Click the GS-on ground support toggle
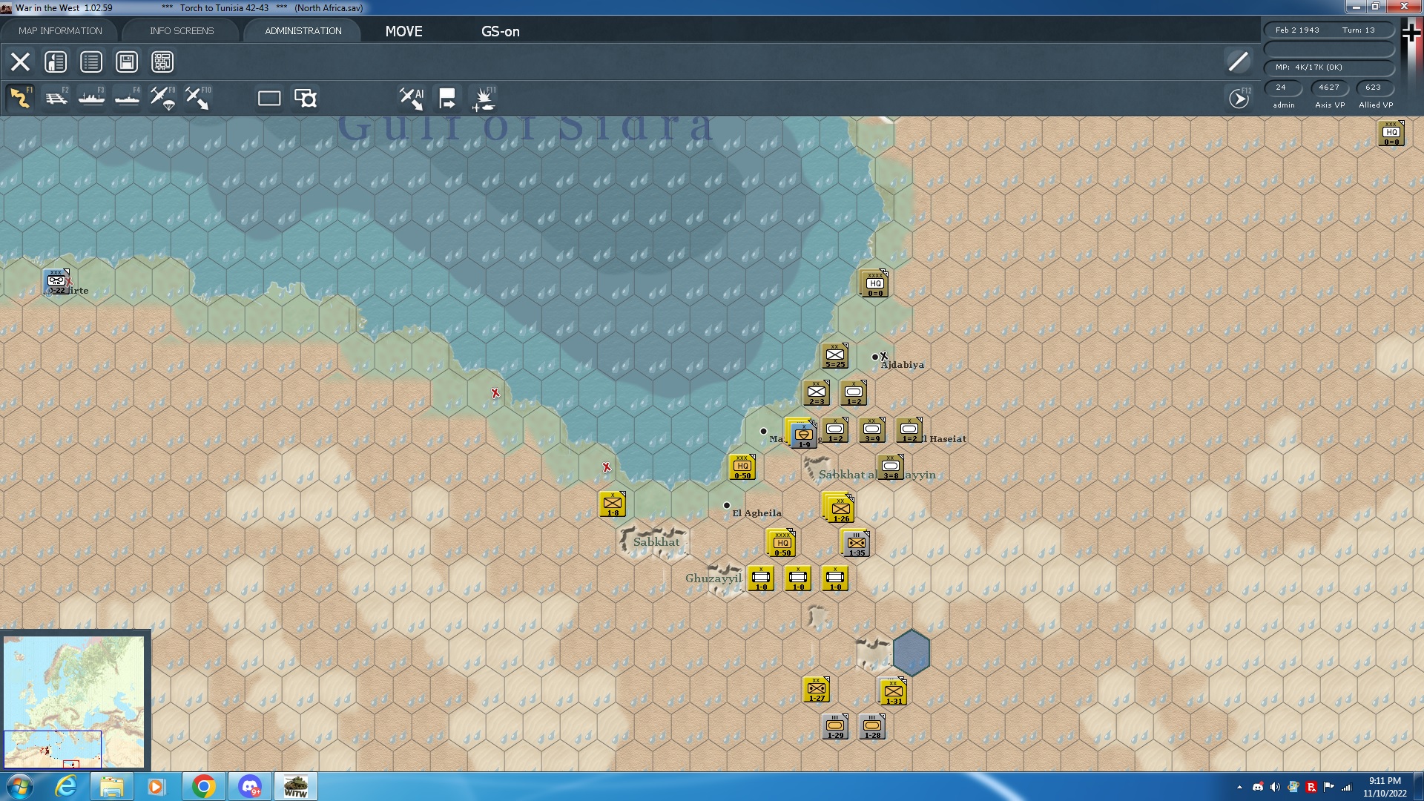 (500, 31)
